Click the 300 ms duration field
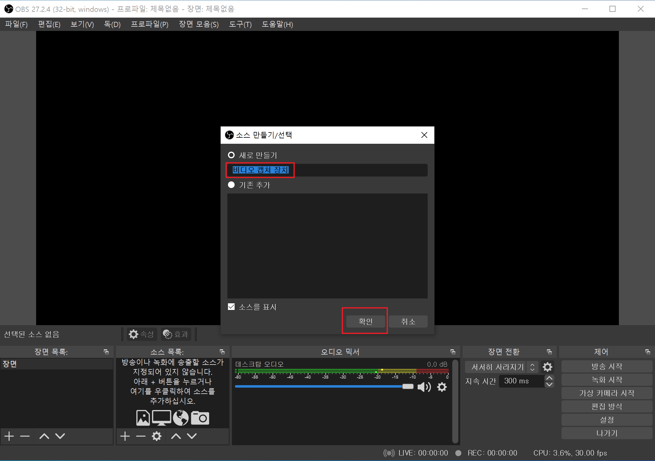The image size is (655, 461). tap(521, 381)
